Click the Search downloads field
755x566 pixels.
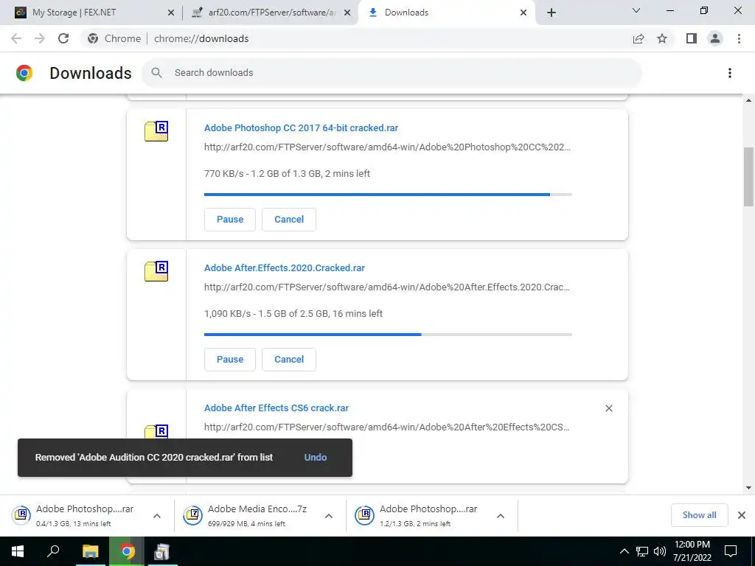(x=392, y=73)
